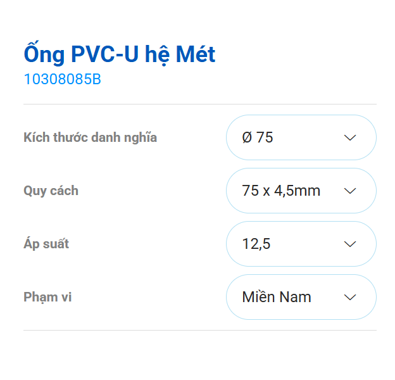Screen dimensions: 395x380
Task: Click the Ống PVC-U hệ Mét heading
Action: point(119,54)
